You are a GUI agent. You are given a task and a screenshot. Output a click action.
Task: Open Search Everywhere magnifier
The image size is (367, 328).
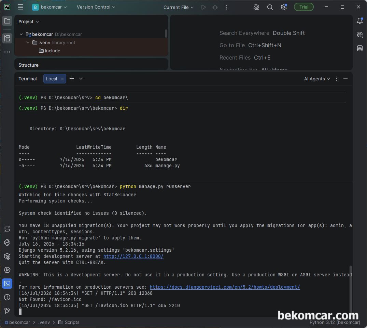(x=270, y=7)
